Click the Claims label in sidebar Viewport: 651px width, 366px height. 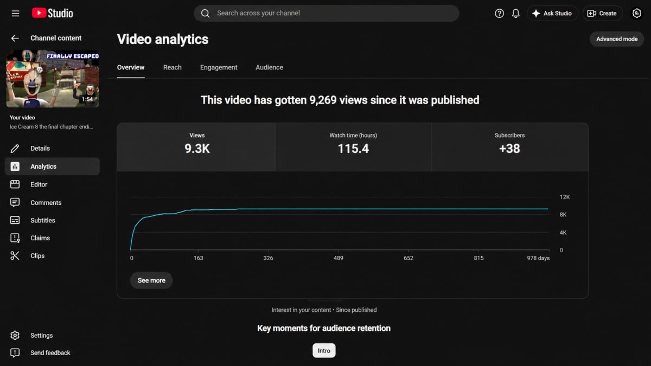pos(40,238)
